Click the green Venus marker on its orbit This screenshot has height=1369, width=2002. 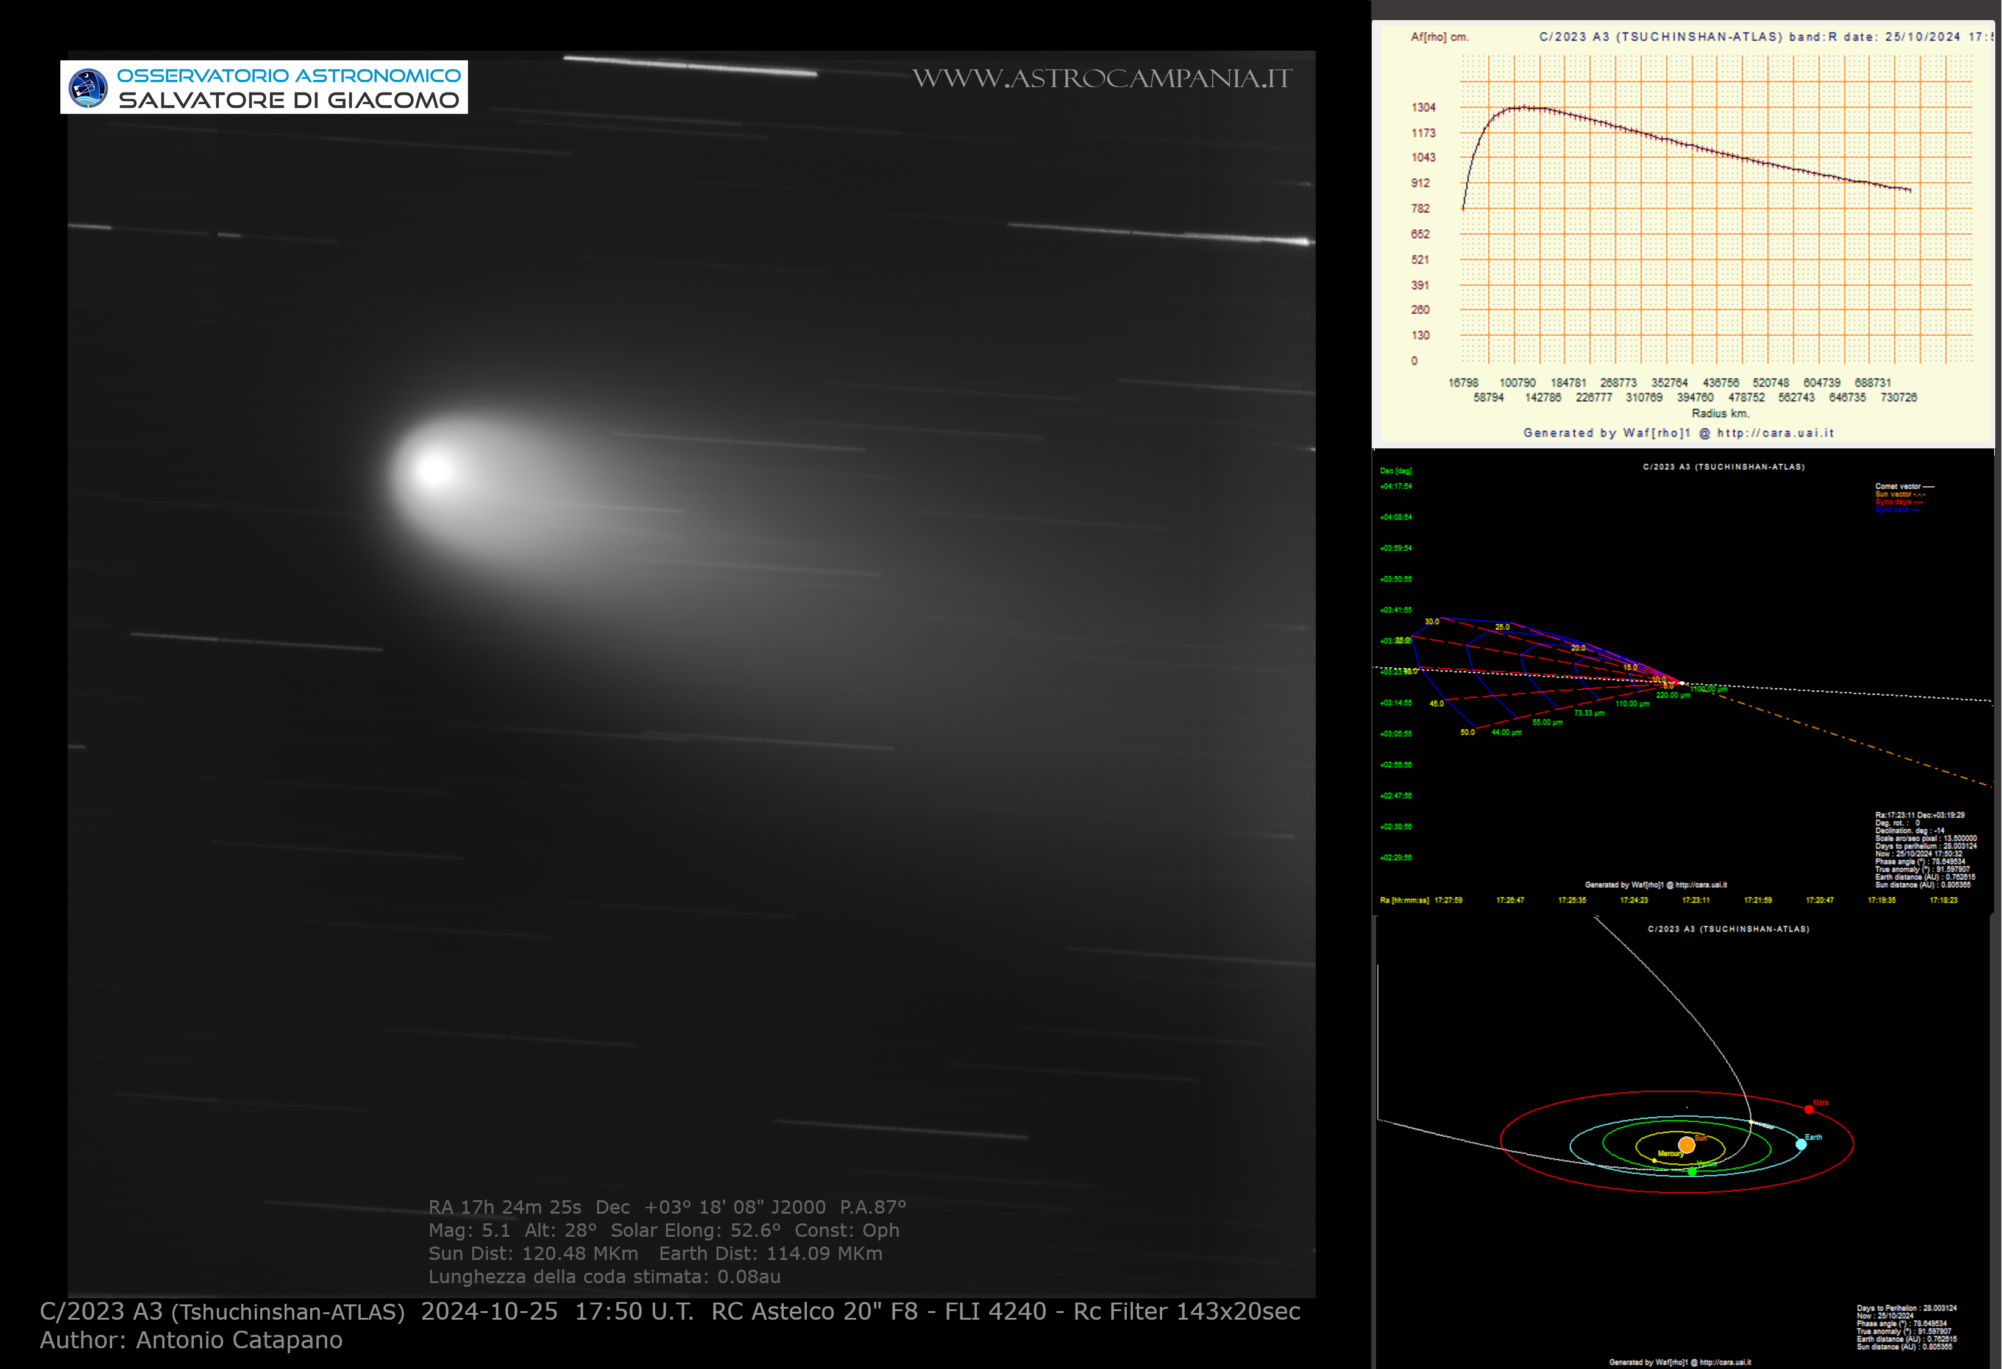[1692, 1172]
